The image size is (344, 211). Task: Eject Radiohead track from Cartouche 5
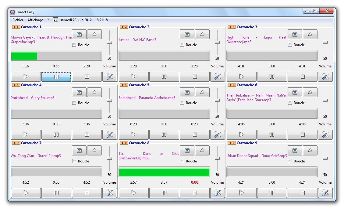[202, 92]
